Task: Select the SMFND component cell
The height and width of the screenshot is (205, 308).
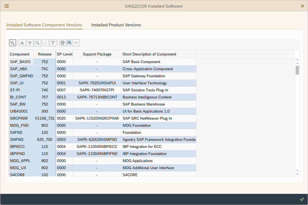Action: 21,139
